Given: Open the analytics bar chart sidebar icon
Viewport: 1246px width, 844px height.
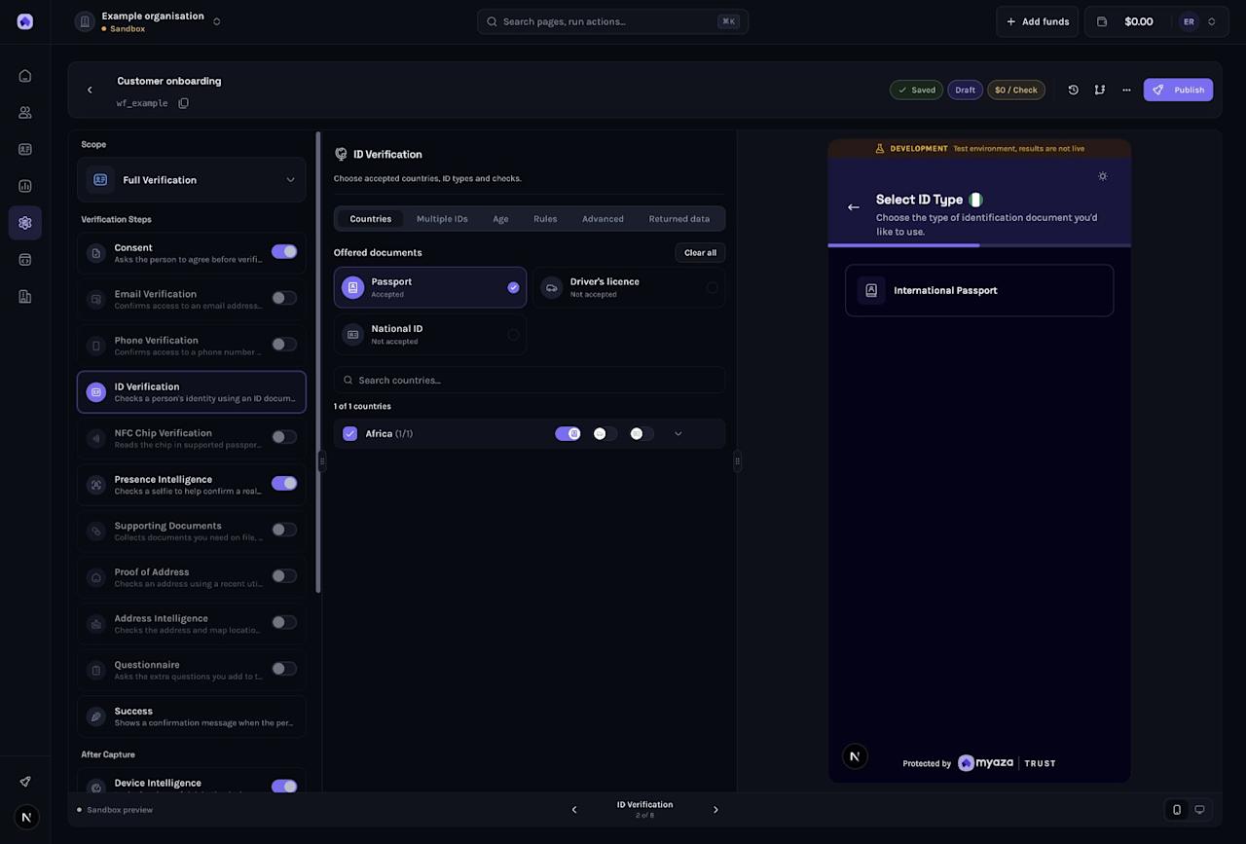Looking at the screenshot, I should coord(25,186).
